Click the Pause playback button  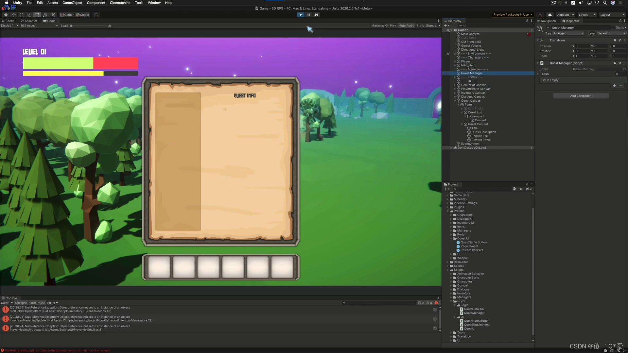click(x=308, y=15)
